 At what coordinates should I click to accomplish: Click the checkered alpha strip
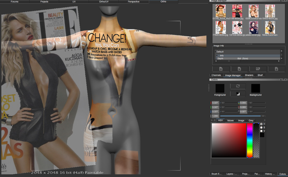pyautogui.click(x=256, y=140)
